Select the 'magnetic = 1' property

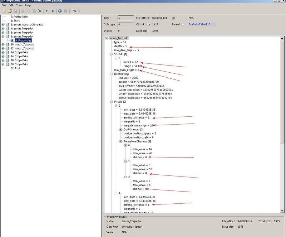pyautogui.click(x=132, y=122)
